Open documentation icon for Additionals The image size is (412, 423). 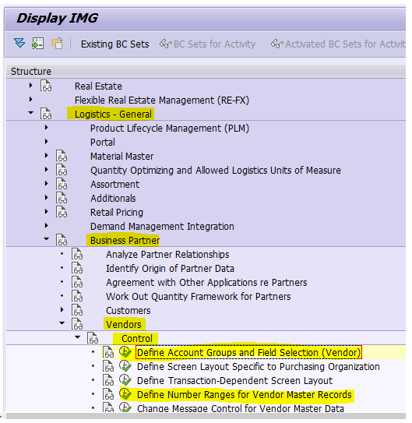[x=62, y=198]
